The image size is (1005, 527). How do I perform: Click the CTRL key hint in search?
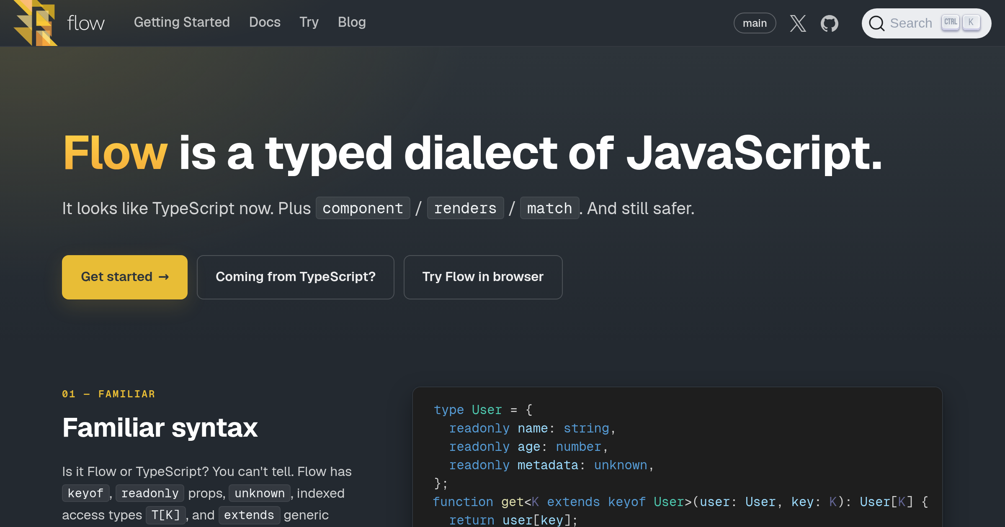pyautogui.click(x=951, y=22)
